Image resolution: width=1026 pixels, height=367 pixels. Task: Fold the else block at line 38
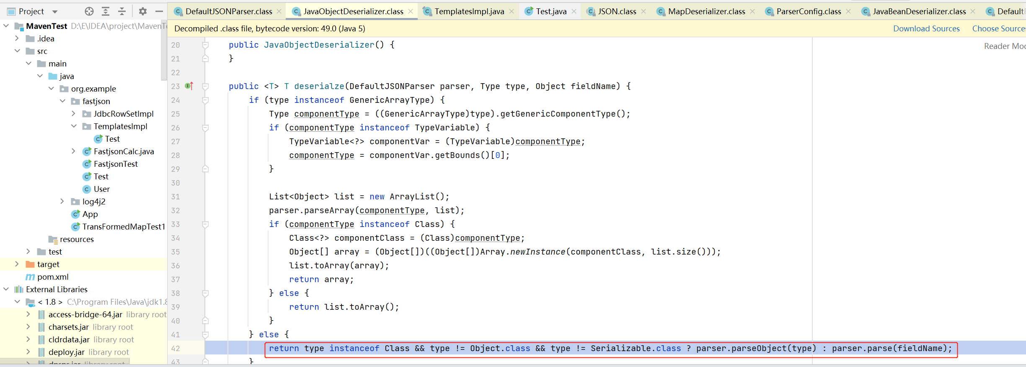pos(205,293)
